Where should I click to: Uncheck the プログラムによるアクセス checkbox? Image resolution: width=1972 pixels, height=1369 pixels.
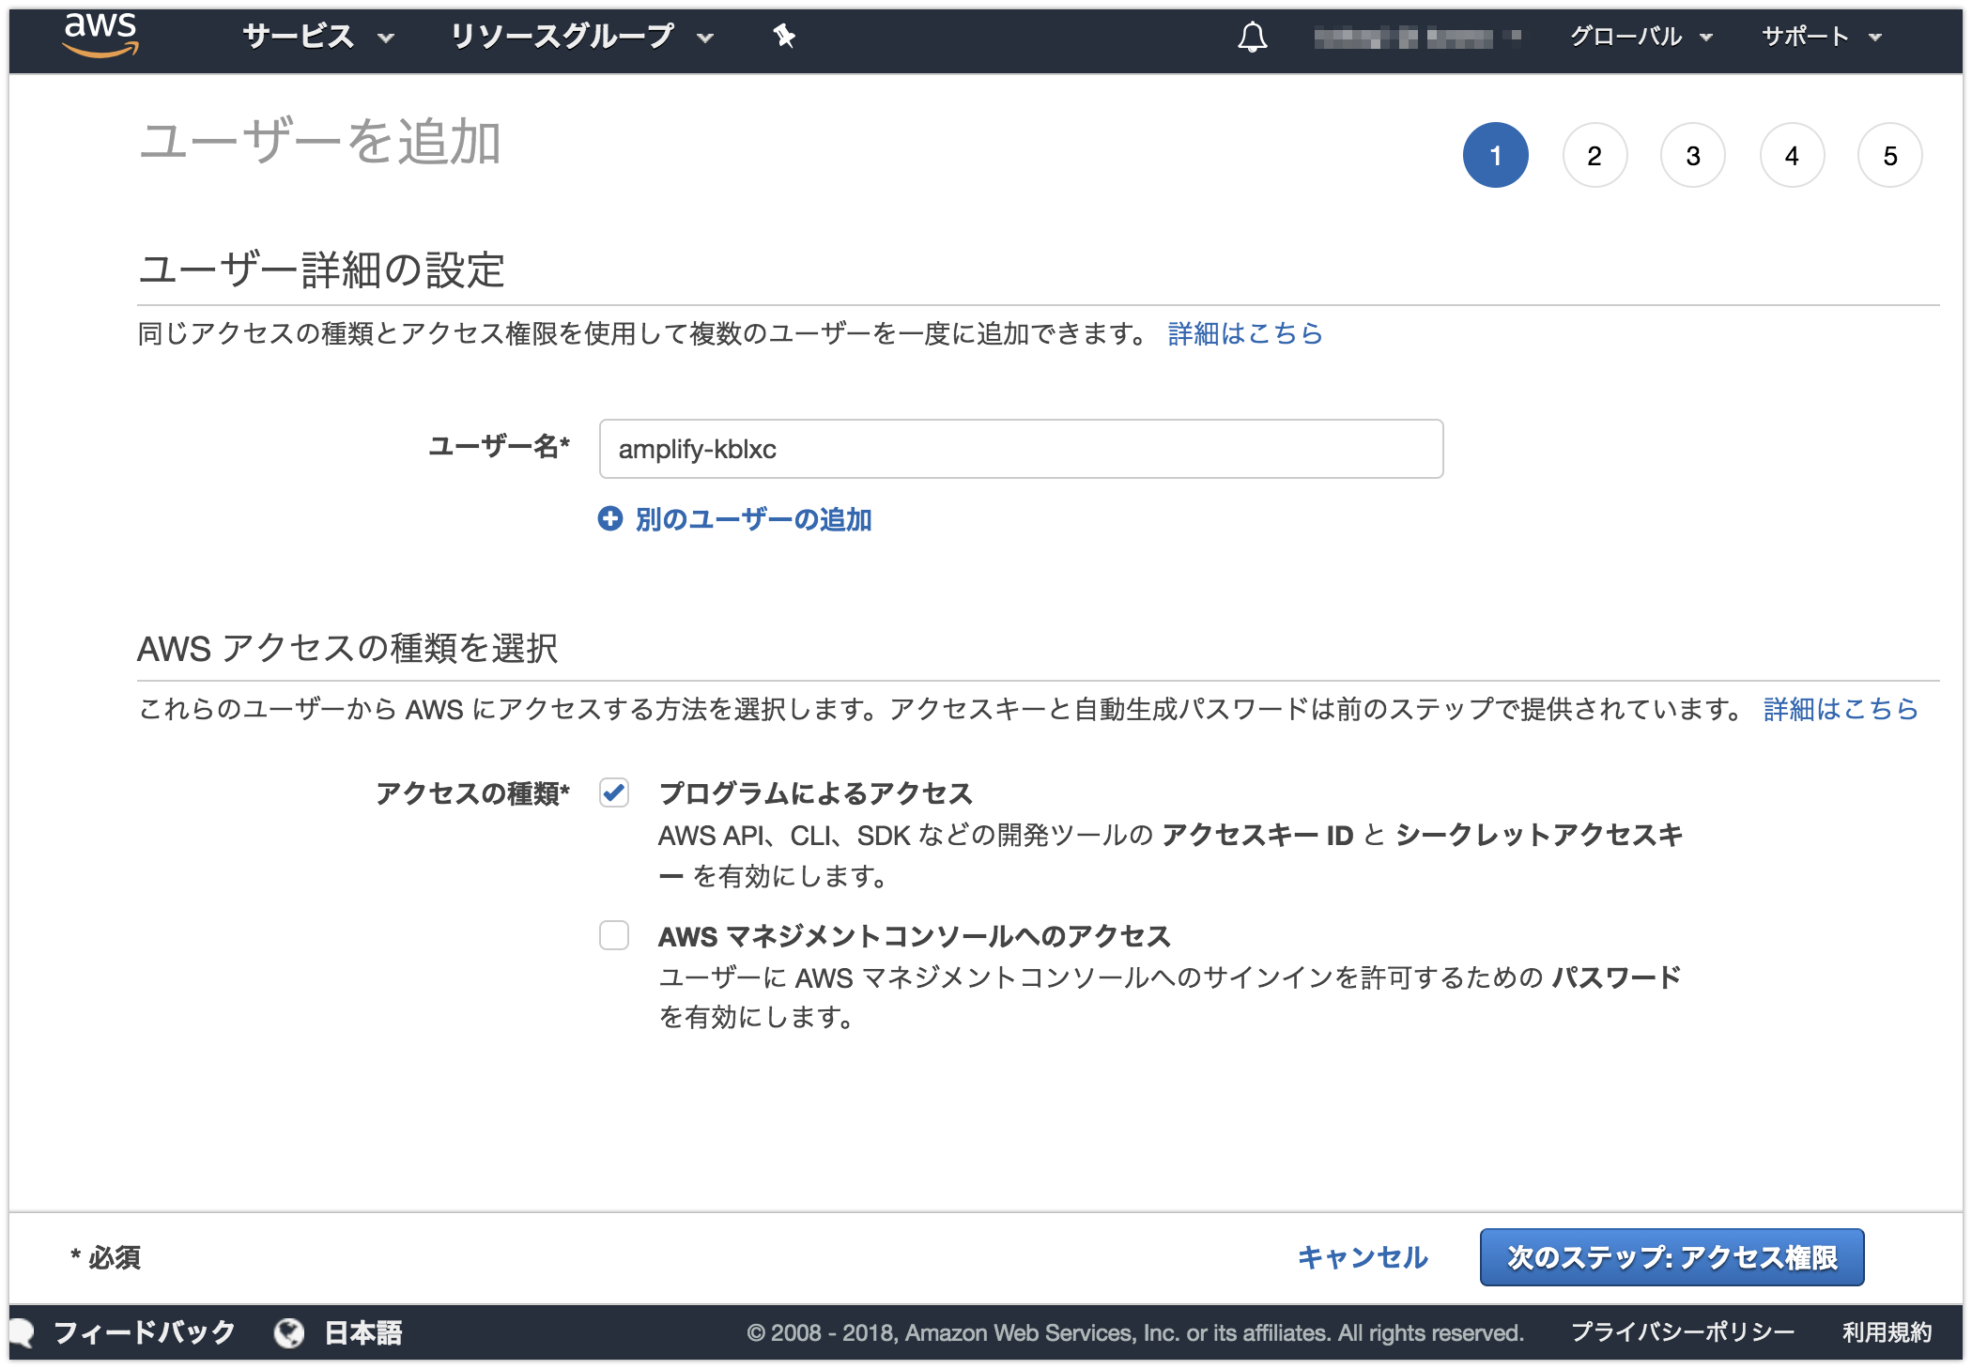(x=614, y=793)
